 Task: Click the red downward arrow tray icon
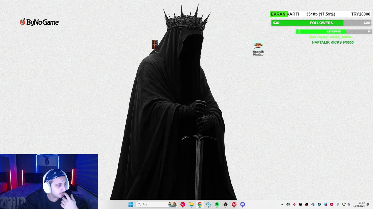pyautogui.click(x=294, y=204)
